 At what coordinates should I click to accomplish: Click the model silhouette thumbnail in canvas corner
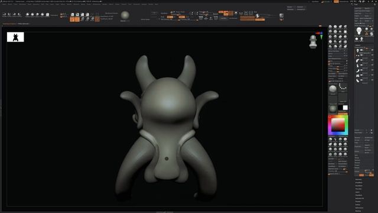coord(15,37)
